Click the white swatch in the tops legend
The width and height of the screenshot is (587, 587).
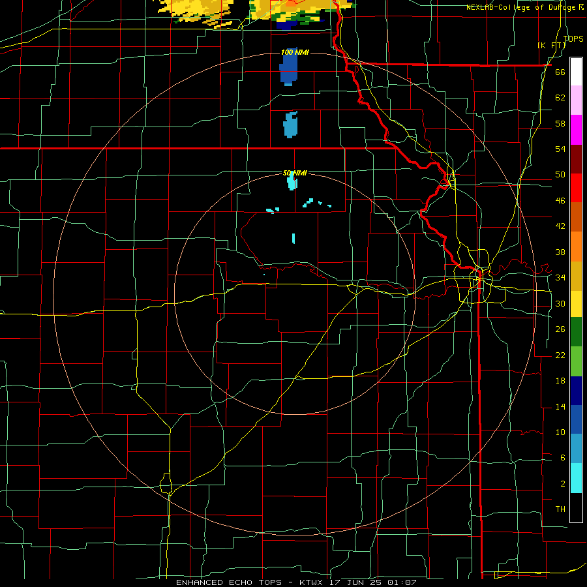pyautogui.click(x=576, y=72)
